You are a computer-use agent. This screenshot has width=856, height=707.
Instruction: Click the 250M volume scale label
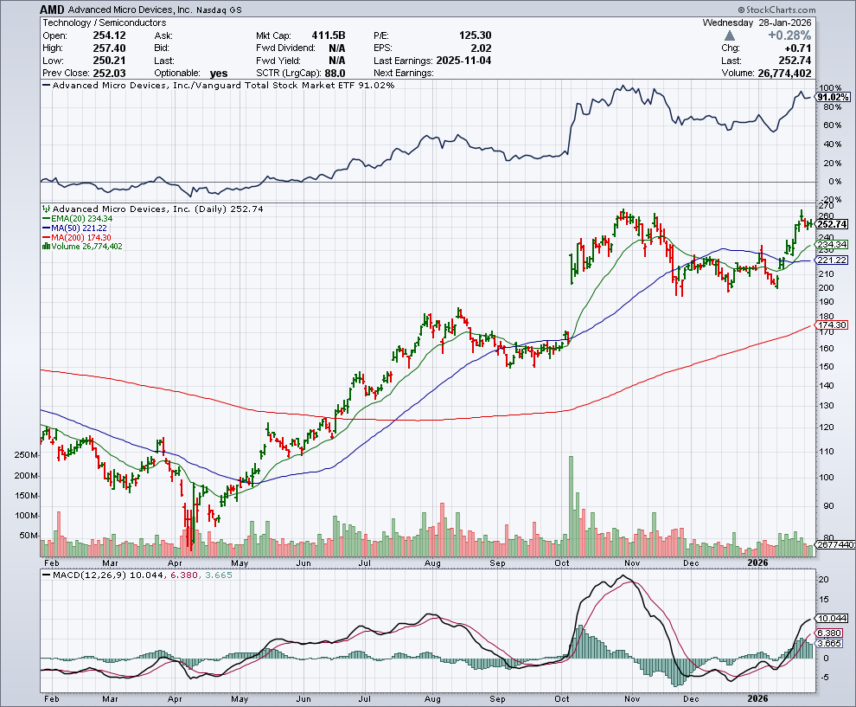(26, 455)
